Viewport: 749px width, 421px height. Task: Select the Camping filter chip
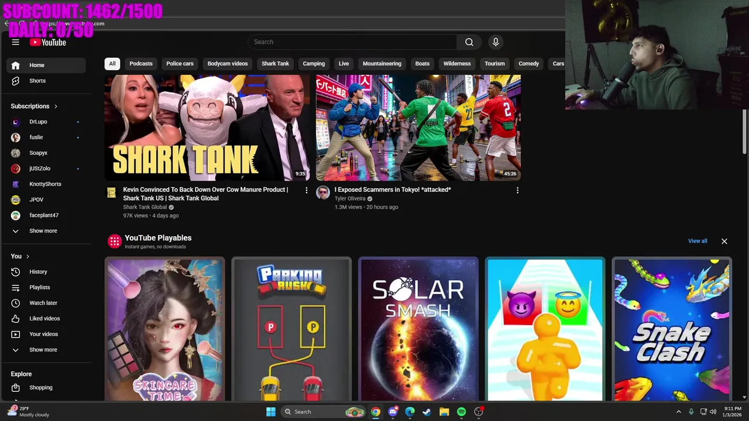tap(314, 64)
